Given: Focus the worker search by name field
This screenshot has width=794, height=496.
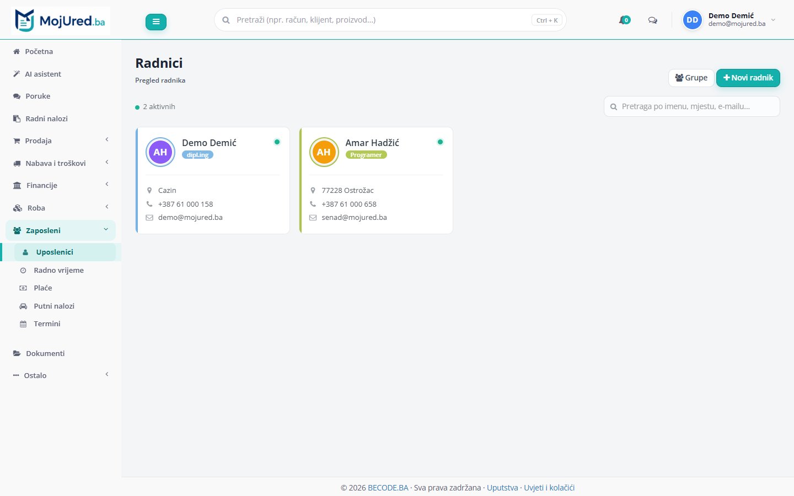Looking at the screenshot, I should tap(692, 106).
